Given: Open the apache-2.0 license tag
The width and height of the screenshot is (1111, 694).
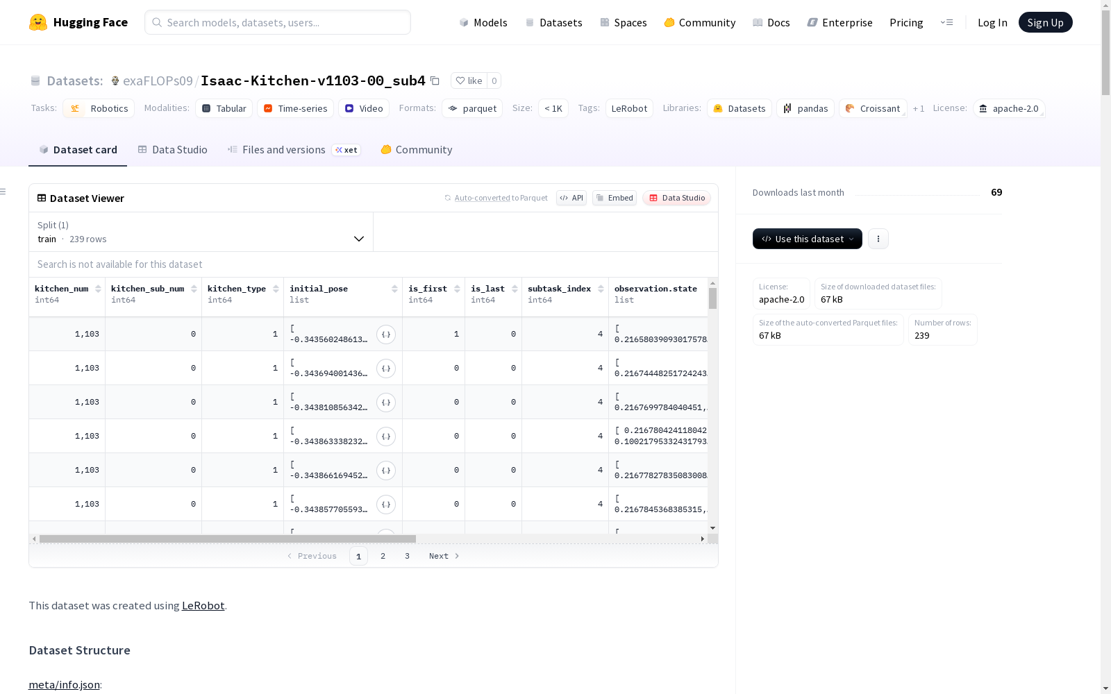Looking at the screenshot, I should [1009, 108].
